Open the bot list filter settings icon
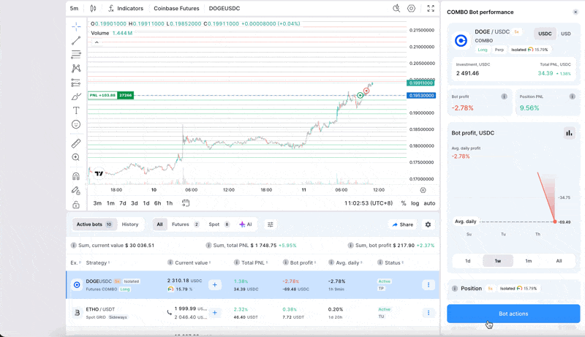585x337 pixels. [x=270, y=224]
